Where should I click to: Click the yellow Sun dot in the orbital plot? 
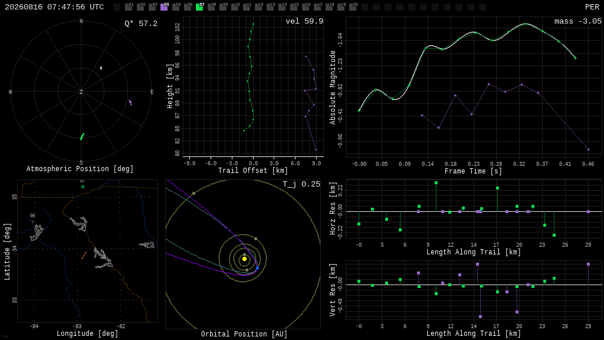[244, 259]
